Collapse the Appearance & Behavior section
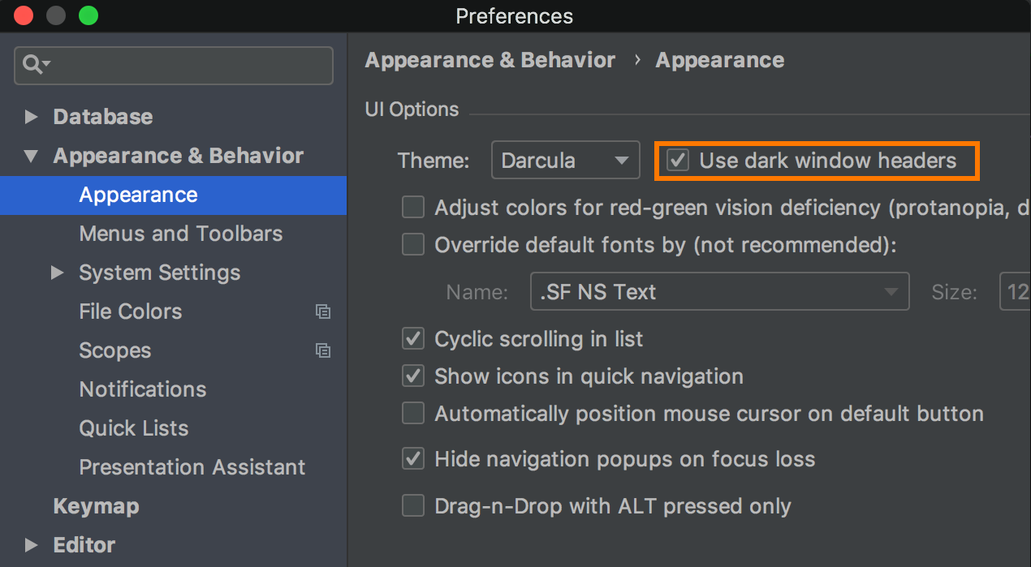 [32, 156]
